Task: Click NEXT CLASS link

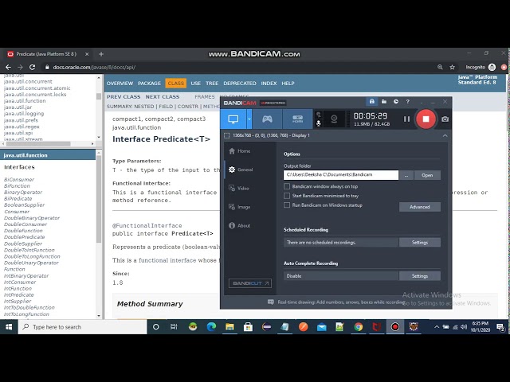Action: [163, 97]
